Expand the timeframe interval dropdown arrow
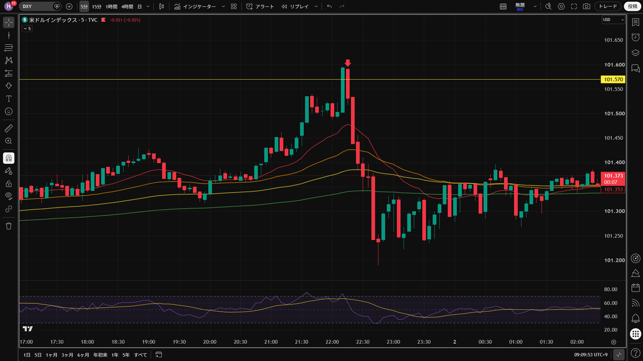 (x=149, y=6)
